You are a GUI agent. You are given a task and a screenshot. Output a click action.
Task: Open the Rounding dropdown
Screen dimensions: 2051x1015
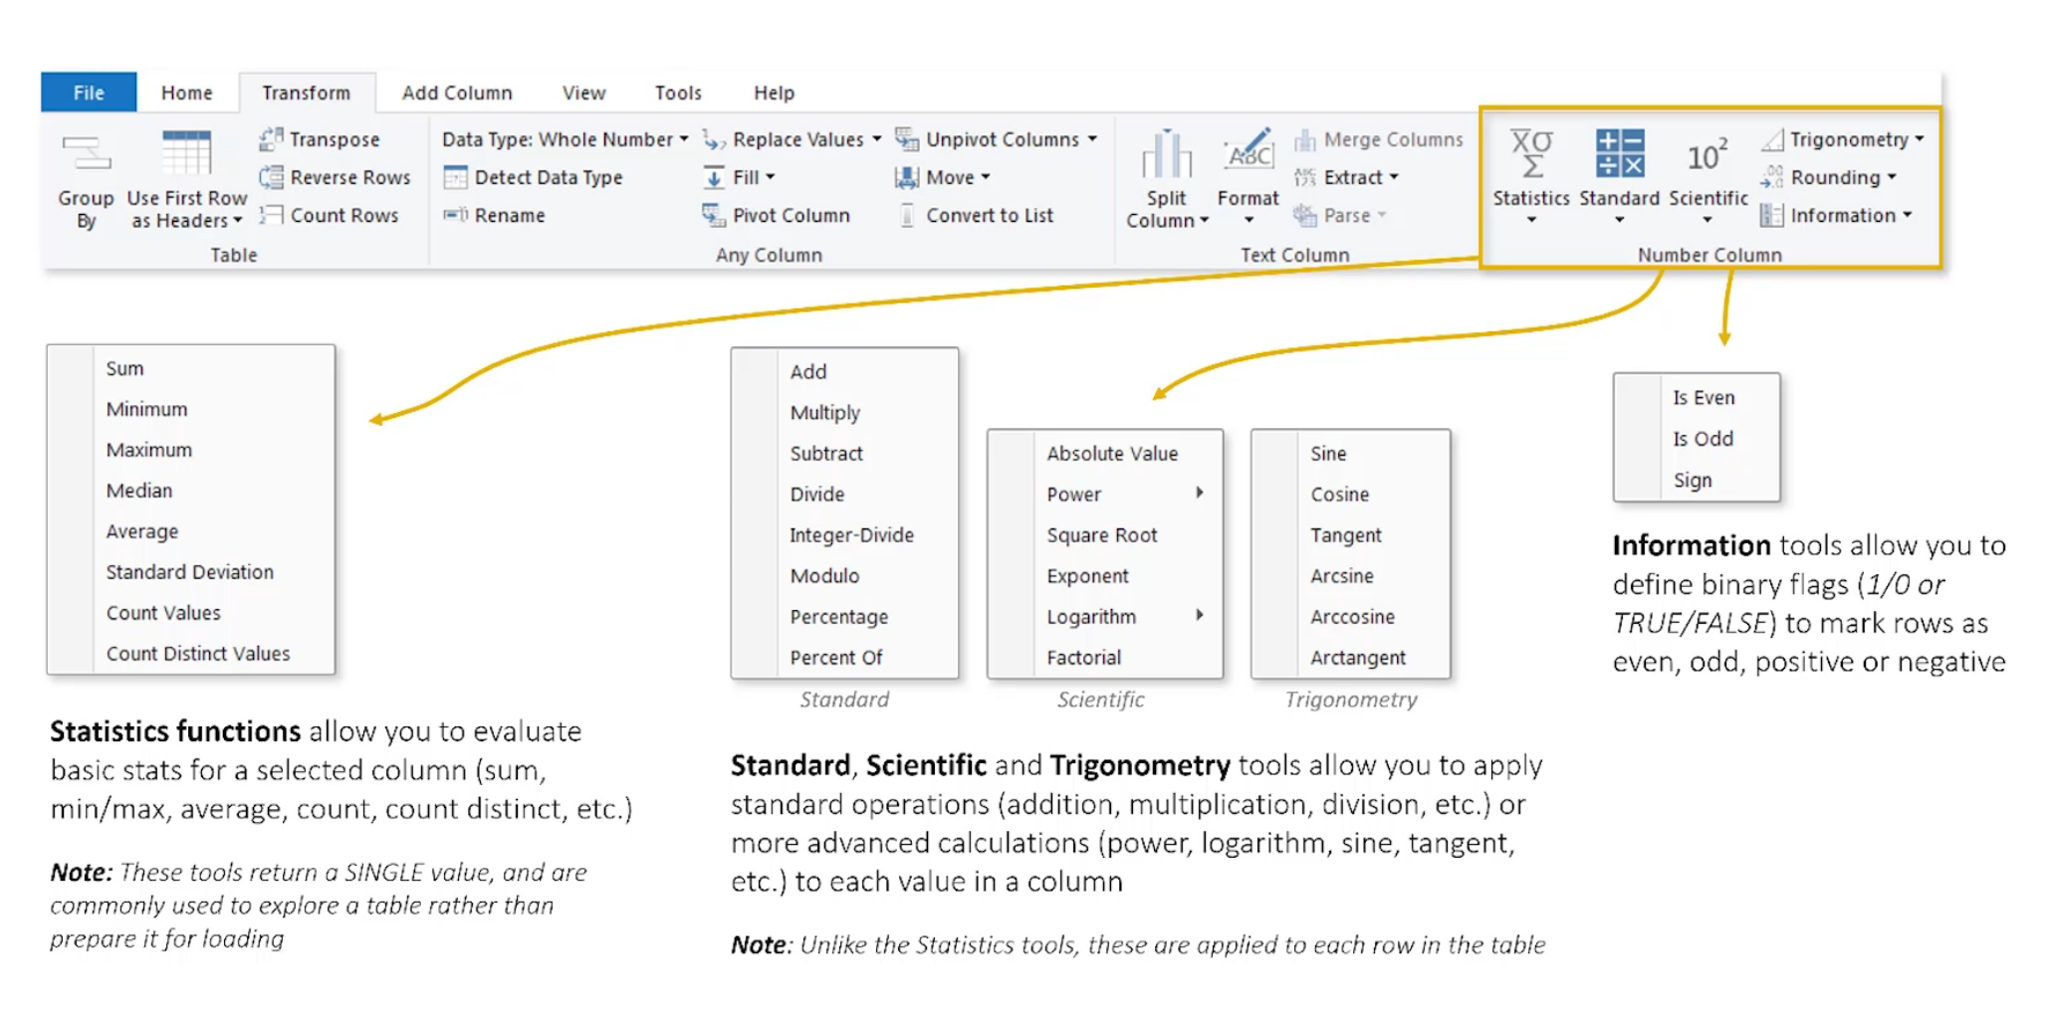pos(1891,177)
